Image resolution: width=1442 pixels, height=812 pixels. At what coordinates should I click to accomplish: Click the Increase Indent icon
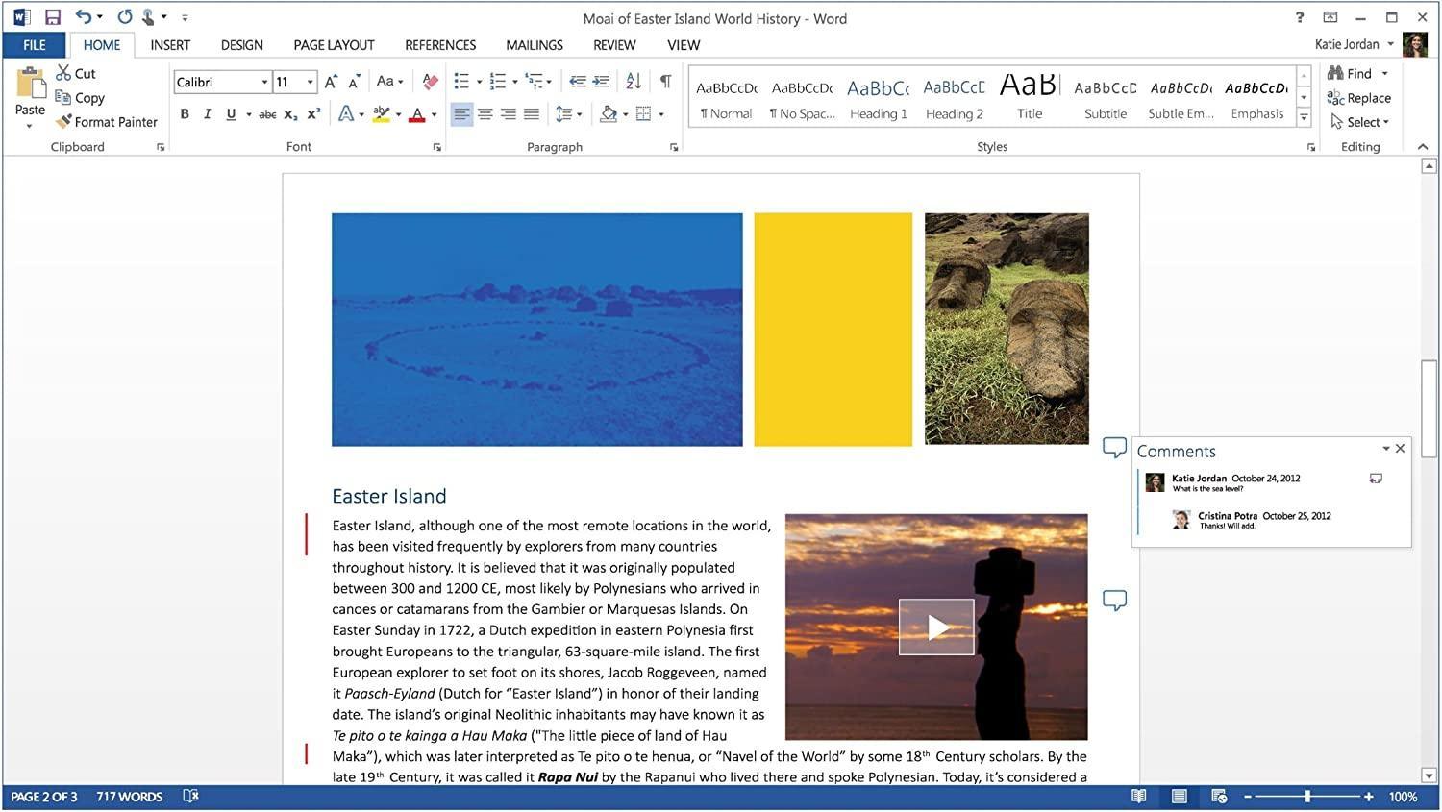pyautogui.click(x=601, y=82)
